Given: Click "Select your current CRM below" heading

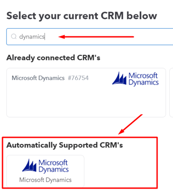Looking at the screenshot, I should pos(82,16).
